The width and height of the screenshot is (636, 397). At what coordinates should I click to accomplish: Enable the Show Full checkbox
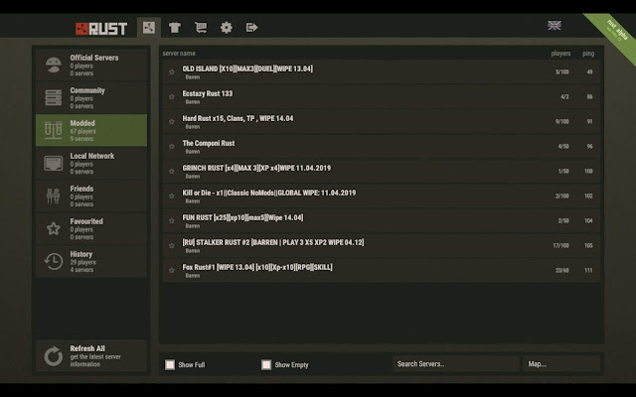[x=170, y=364]
